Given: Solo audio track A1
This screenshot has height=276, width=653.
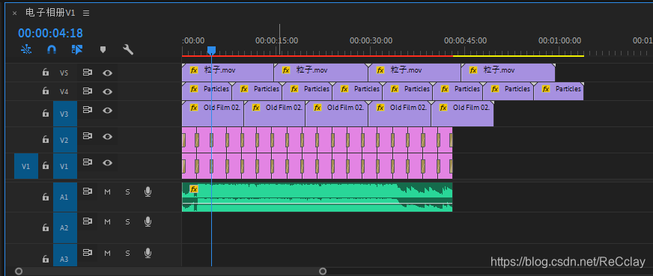Looking at the screenshot, I should 128,191.
